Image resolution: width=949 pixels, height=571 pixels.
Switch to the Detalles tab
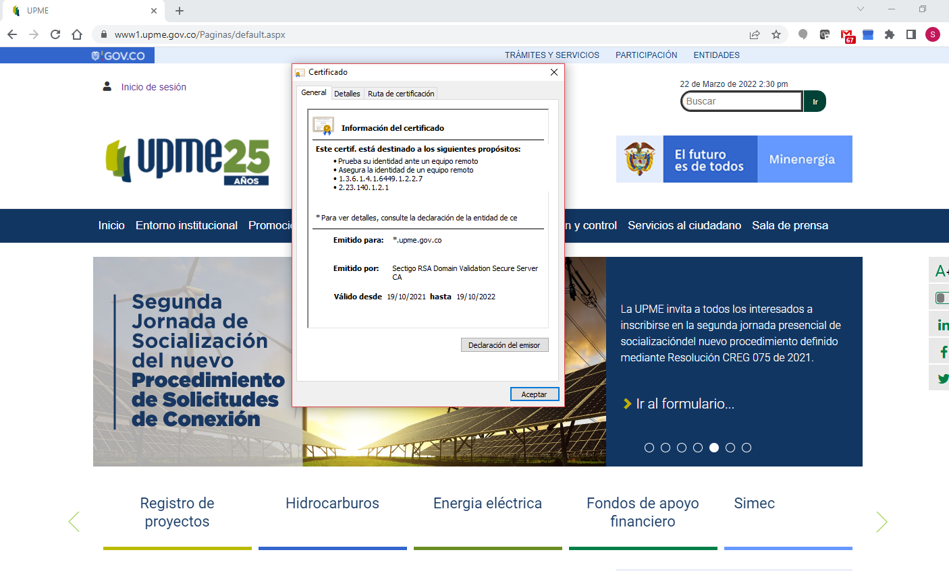tap(347, 94)
